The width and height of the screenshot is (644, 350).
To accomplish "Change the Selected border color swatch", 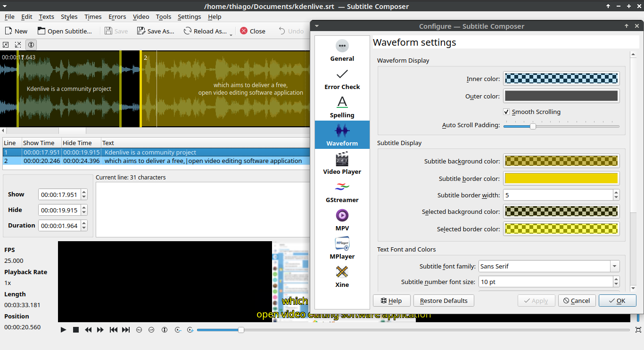I will tap(561, 229).
